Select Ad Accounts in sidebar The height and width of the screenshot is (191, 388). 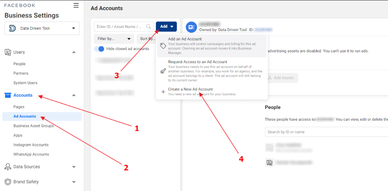click(42, 117)
